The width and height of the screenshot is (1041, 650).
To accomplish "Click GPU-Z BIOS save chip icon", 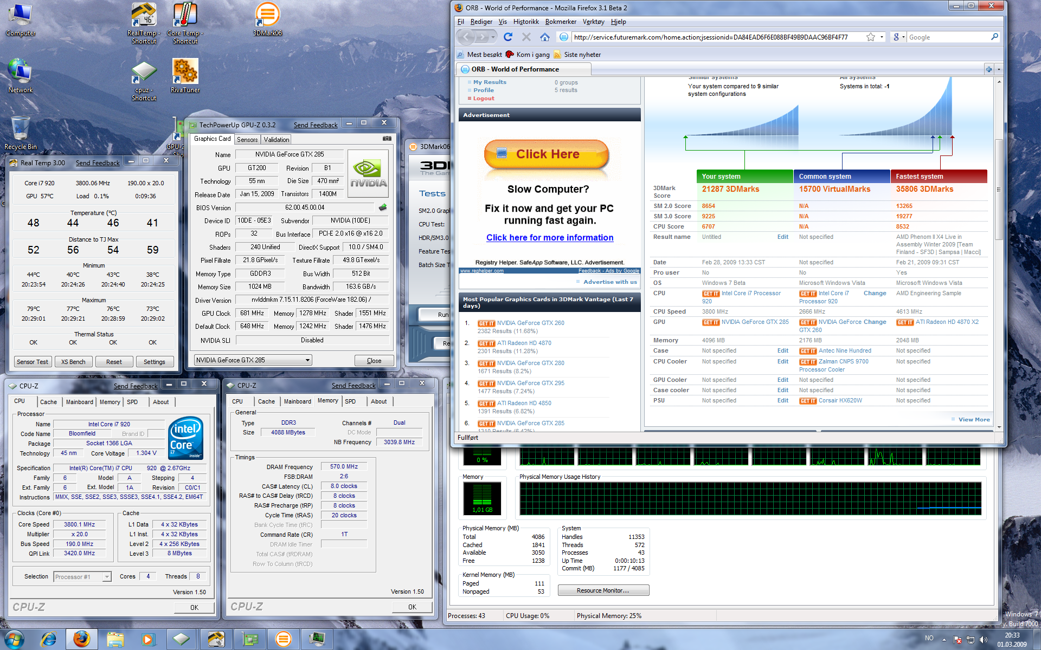I will point(383,207).
